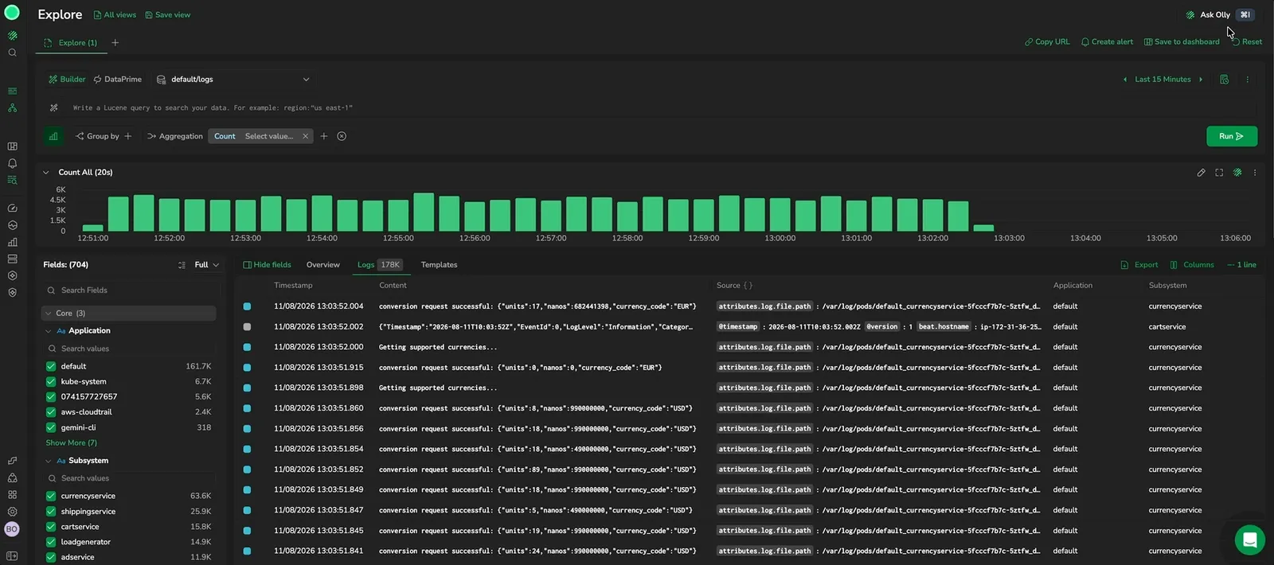
Task: Add a Group by field with plus
Action: (128, 136)
